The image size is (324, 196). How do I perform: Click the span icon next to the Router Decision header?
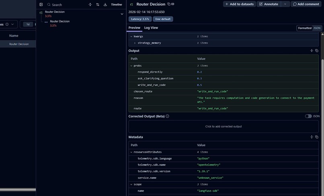point(131,4)
